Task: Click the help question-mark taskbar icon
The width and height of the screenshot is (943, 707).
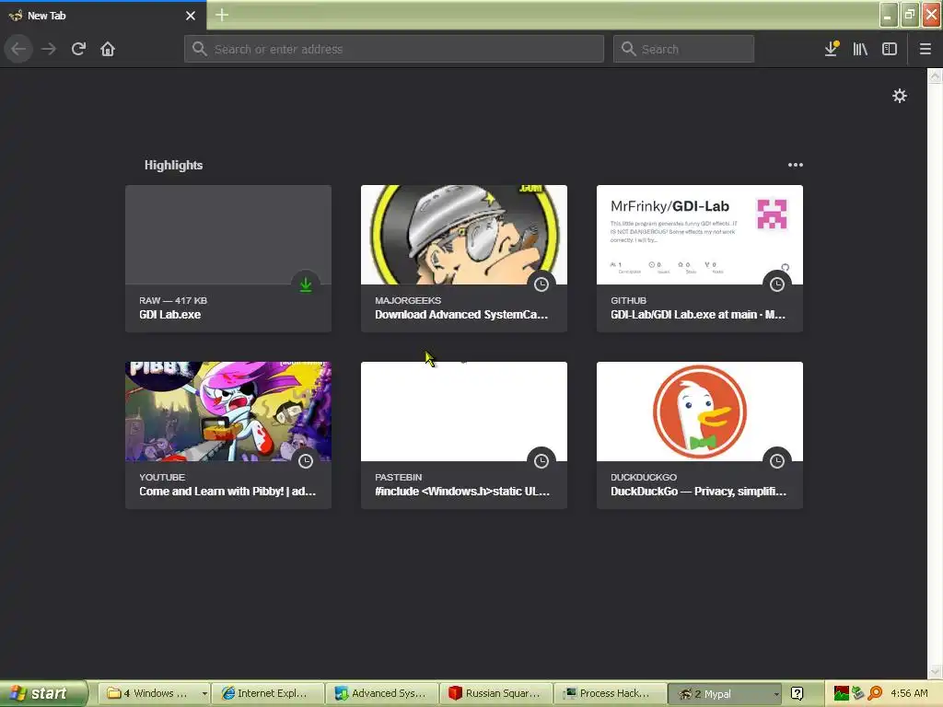Action: pyautogui.click(x=797, y=694)
